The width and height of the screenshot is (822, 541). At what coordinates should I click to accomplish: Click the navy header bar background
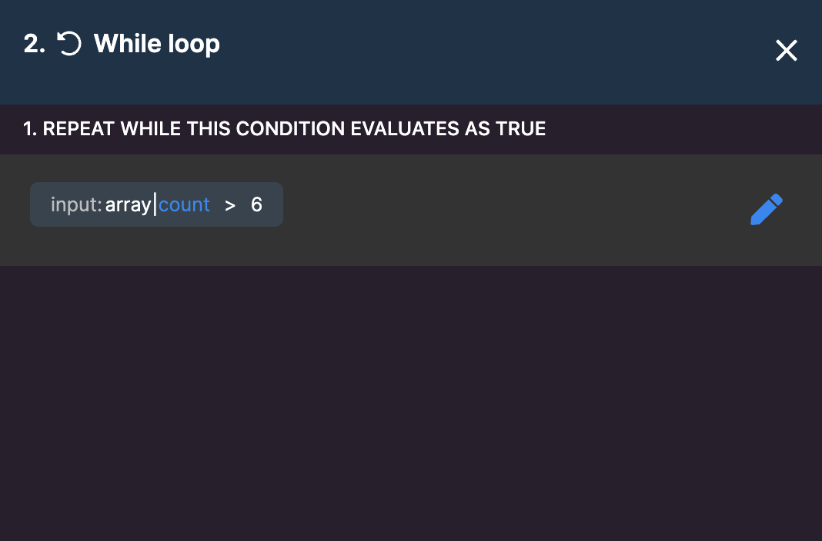[x=472, y=52]
